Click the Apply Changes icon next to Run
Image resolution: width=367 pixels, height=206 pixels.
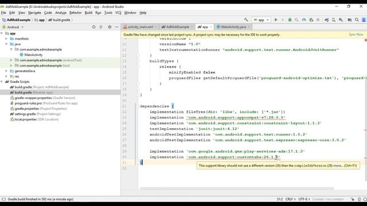[283, 20]
